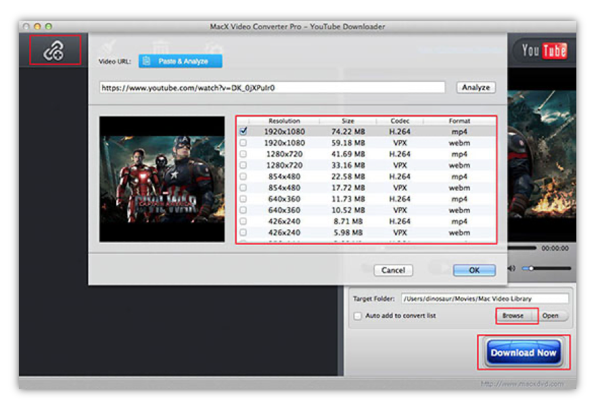Click the 00:00:00 playback time label

pos(555,248)
